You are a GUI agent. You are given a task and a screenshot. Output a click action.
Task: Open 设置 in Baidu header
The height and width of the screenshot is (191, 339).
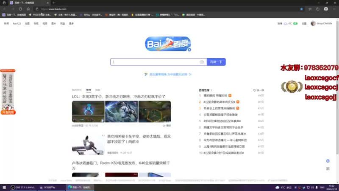click(x=304, y=23)
